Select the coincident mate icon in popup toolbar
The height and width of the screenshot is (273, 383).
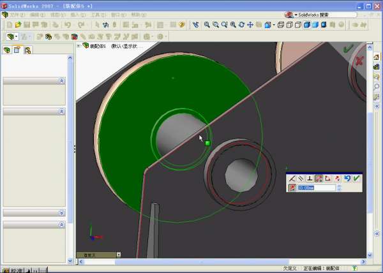click(x=292, y=179)
